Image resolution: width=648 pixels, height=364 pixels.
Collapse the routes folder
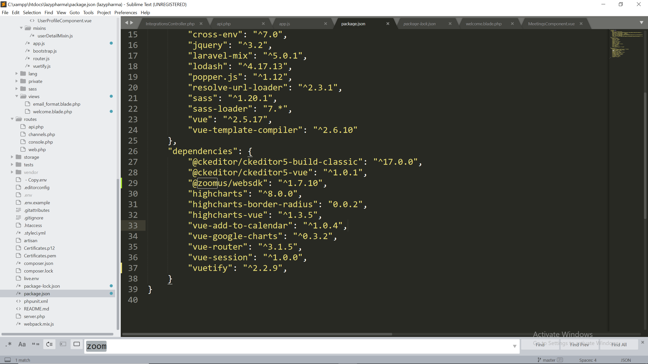12,119
